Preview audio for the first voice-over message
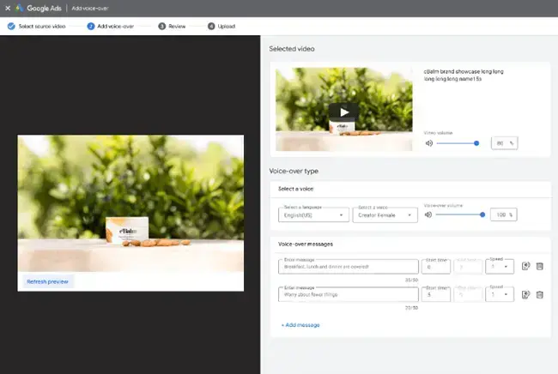Screen dimensions: 558x374 [525, 267]
